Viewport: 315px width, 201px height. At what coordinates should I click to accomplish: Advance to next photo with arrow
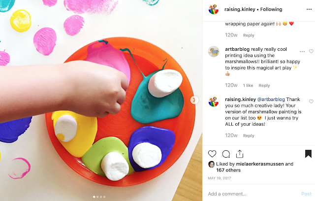[194, 100]
